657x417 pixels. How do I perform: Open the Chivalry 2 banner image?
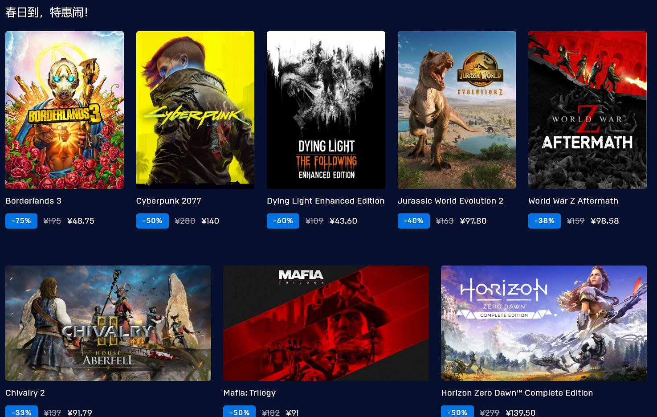[x=108, y=323]
